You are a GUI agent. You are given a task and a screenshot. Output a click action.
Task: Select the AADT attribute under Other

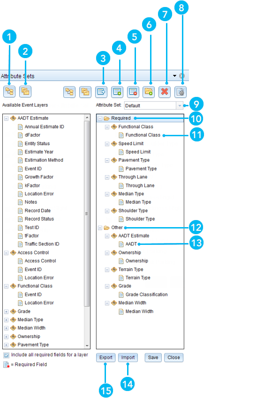pyautogui.click(x=131, y=244)
